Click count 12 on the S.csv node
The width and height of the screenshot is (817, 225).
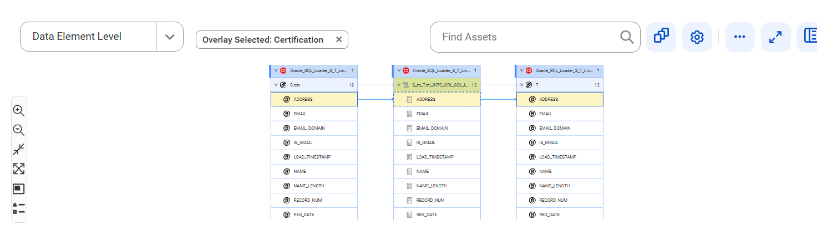[x=351, y=85]
